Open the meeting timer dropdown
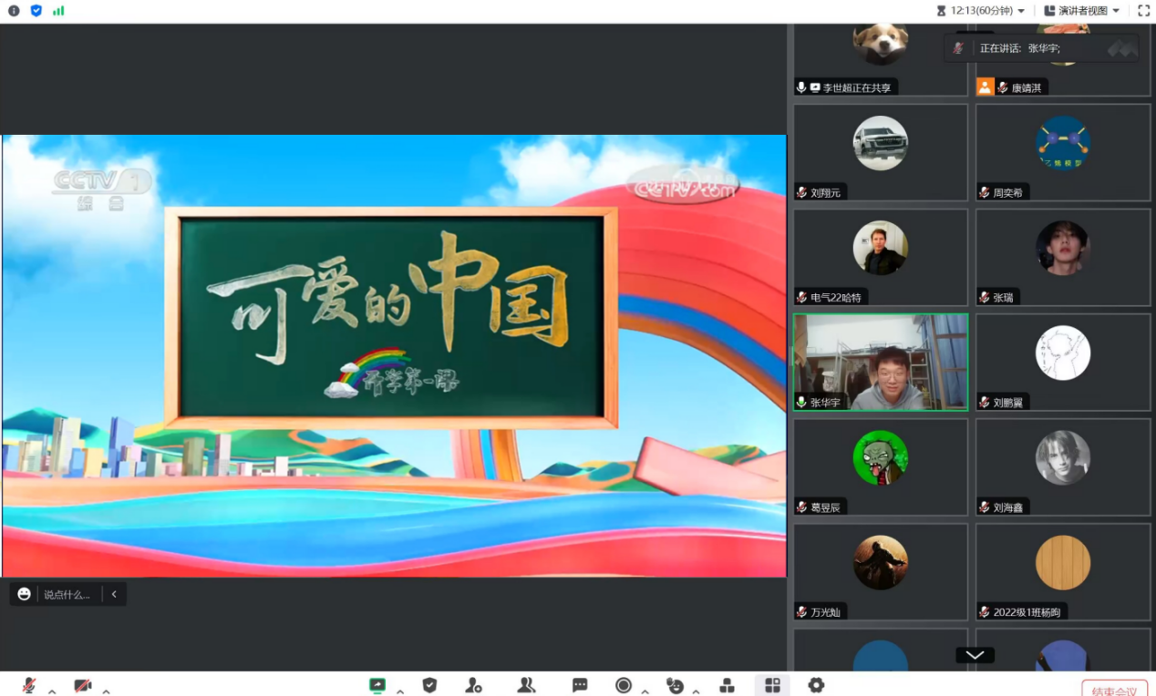 [x=981, y=11]
